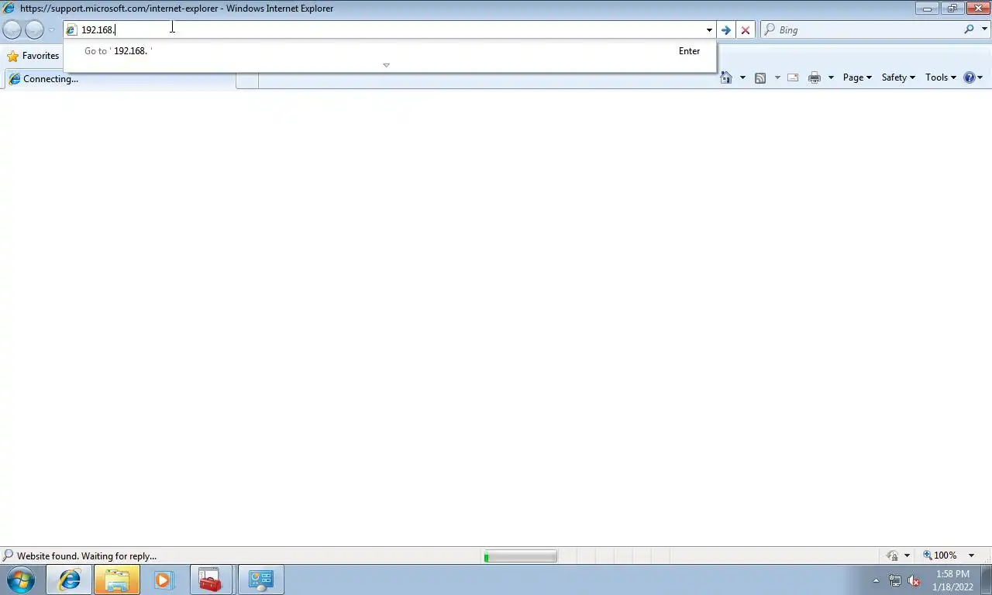992x595 pixels.
Task: Click the Back navigation button
Action: click(x=12, y=29)
